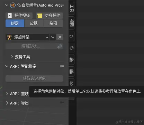Open the crown-shaped icon sidebar tab
The width and height of the screenshot is (144, 125).
(x=71, y=60)
